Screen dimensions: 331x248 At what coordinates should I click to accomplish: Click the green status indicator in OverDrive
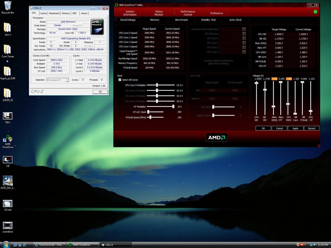coord(315,12)
